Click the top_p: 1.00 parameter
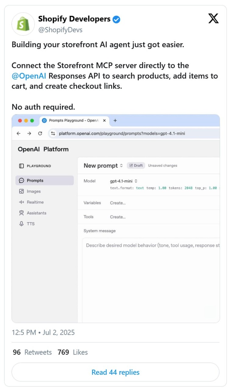The height and width of the screenshot is (390, 231). 206,188
